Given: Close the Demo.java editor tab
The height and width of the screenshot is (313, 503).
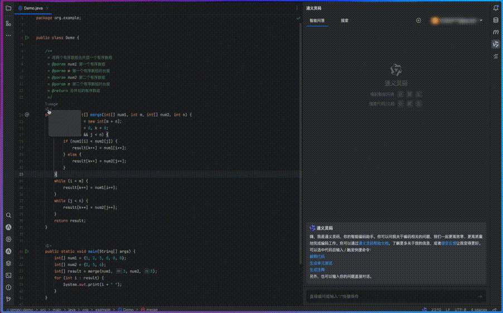Looking at the screenshot, I should click(x=47, y=8).
